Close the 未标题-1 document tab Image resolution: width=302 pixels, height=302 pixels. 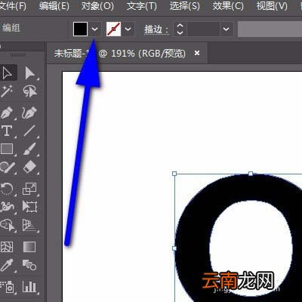coord(197,53)
